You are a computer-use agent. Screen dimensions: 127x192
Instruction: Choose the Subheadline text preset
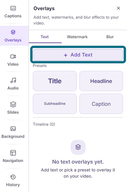55,104
